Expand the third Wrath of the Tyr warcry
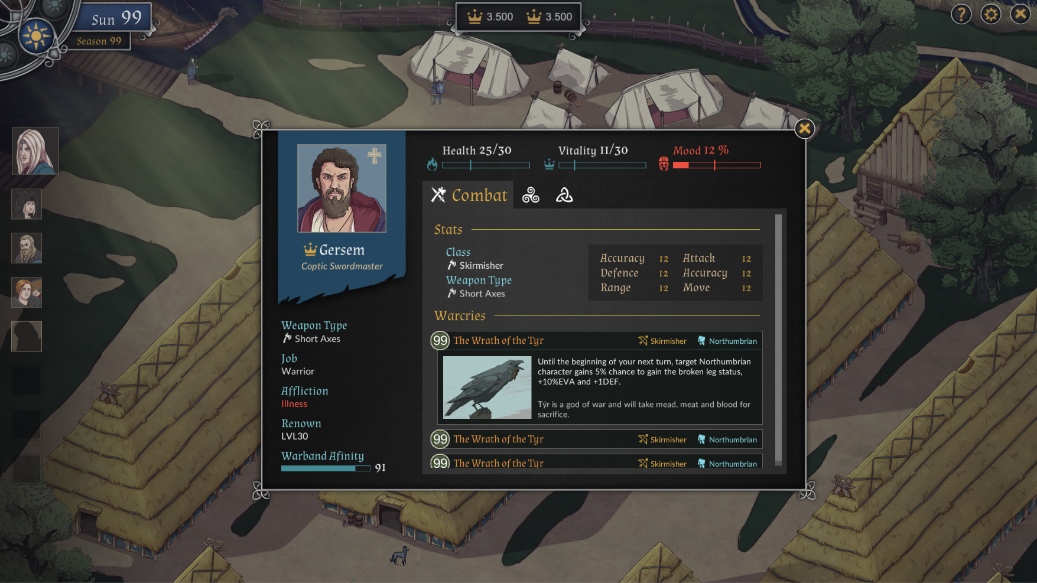 point(597,462)
